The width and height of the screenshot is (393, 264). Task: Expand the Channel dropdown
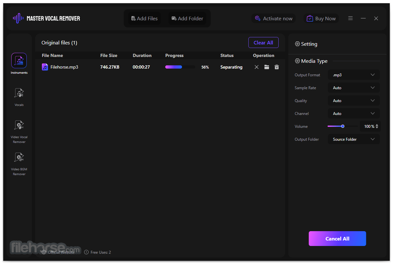354,113
